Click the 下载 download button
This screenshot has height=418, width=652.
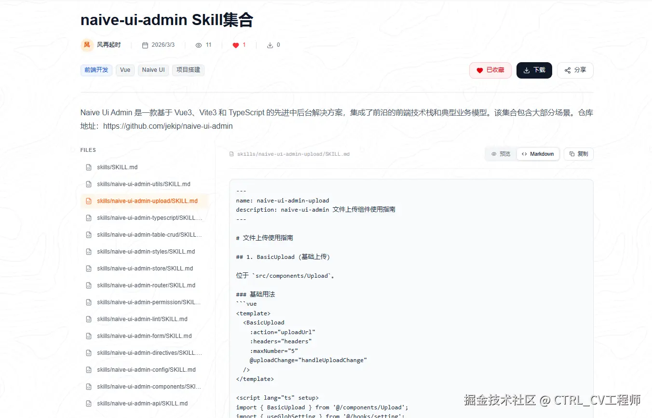tap(534, 70)
